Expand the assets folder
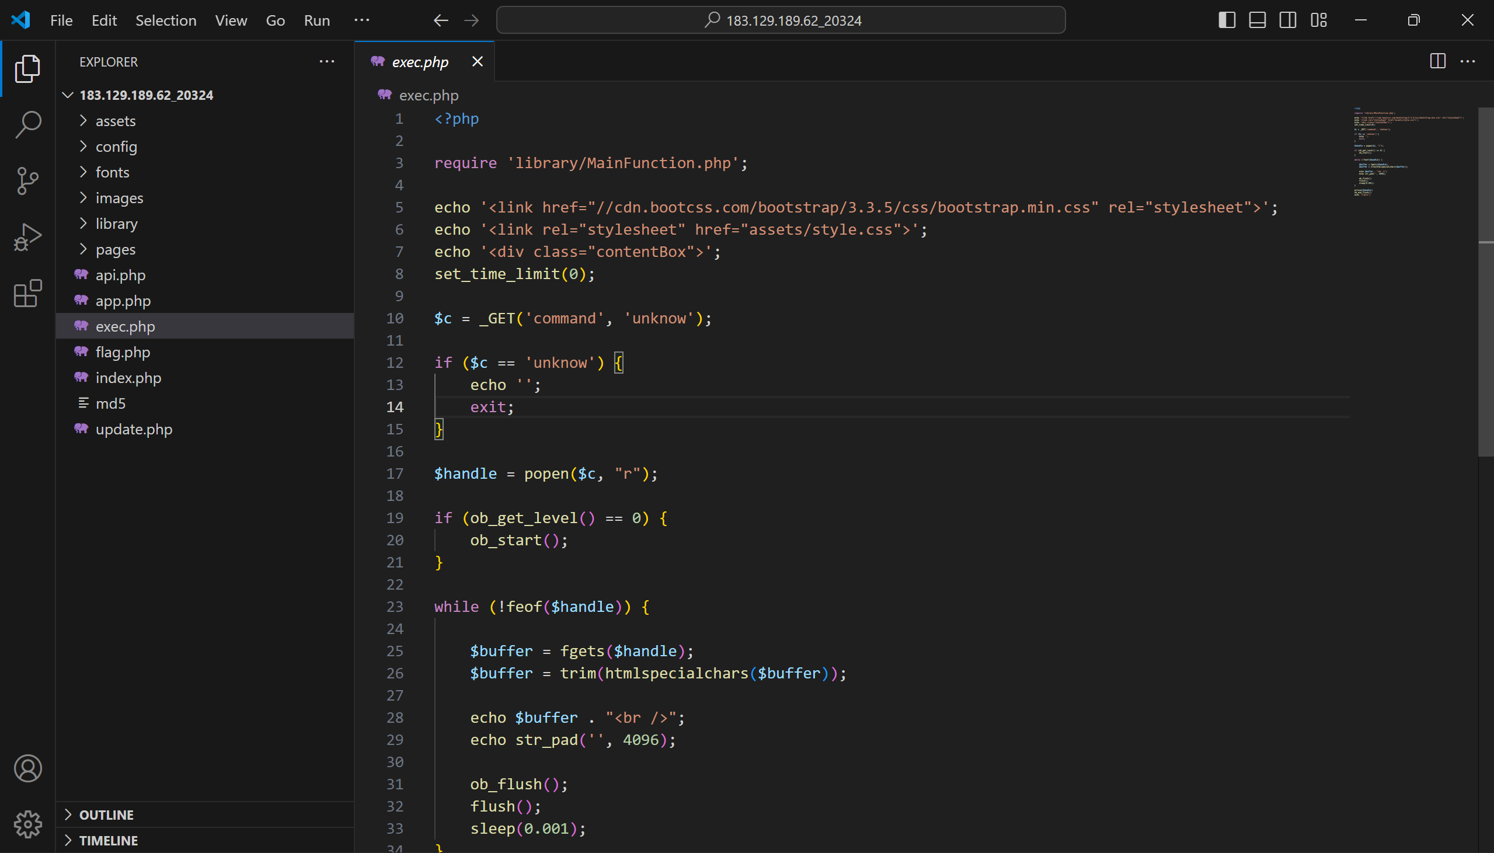The height and width of the screenshot is (853, 1494). (205, 121)
